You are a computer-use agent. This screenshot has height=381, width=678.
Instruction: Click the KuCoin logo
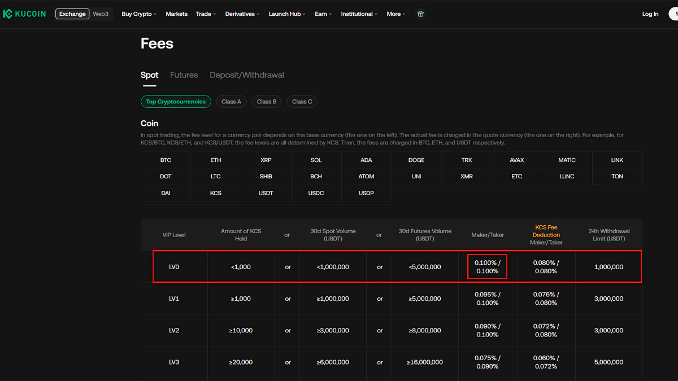(24, 14)
